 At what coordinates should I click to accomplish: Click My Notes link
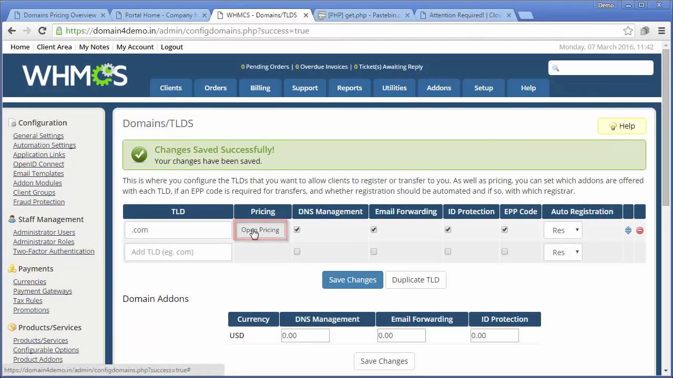[94, 47]
